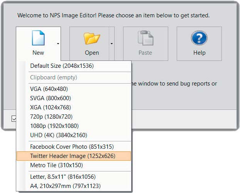Expand the Open button dropdown arrow
Screen dimensions: 240x193
(x=112, y=44)
